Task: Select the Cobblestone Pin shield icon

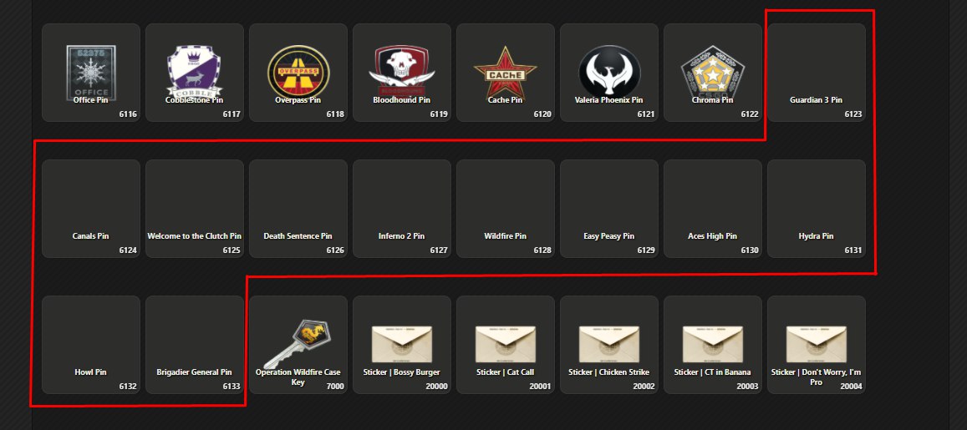Action: pos(194,72)
